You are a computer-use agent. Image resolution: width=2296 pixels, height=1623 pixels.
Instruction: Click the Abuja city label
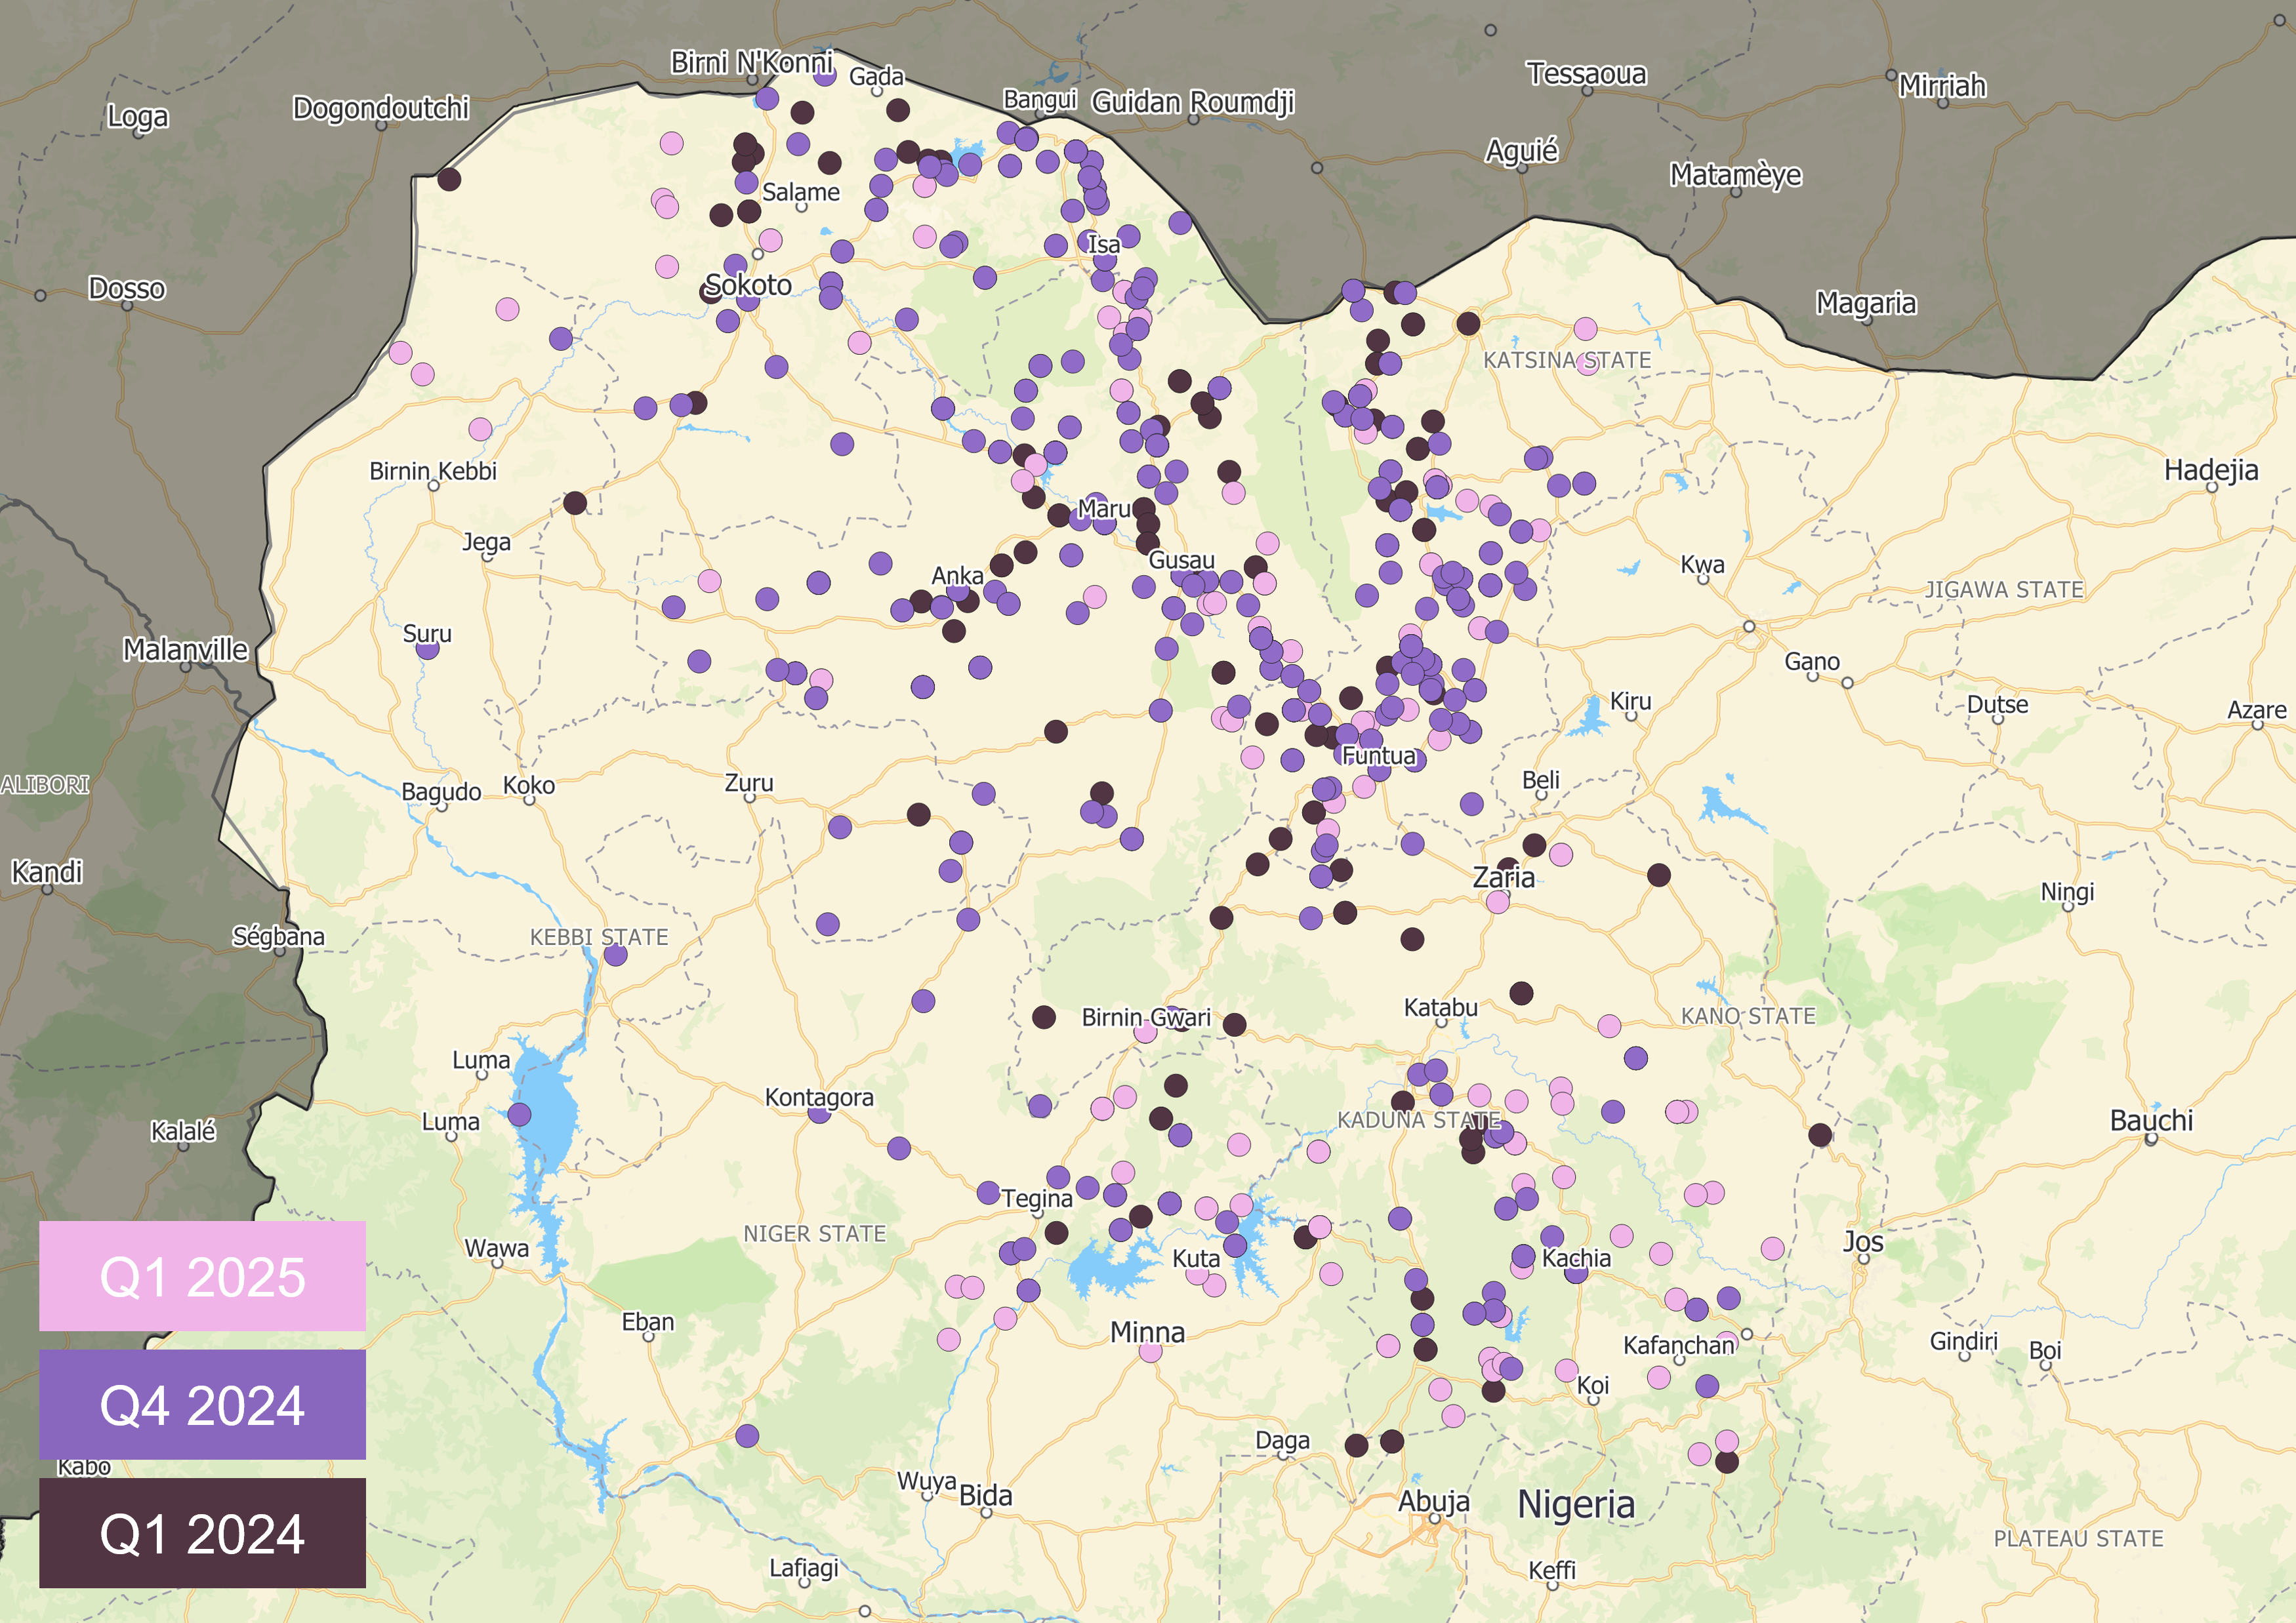click(1433, 1501)
